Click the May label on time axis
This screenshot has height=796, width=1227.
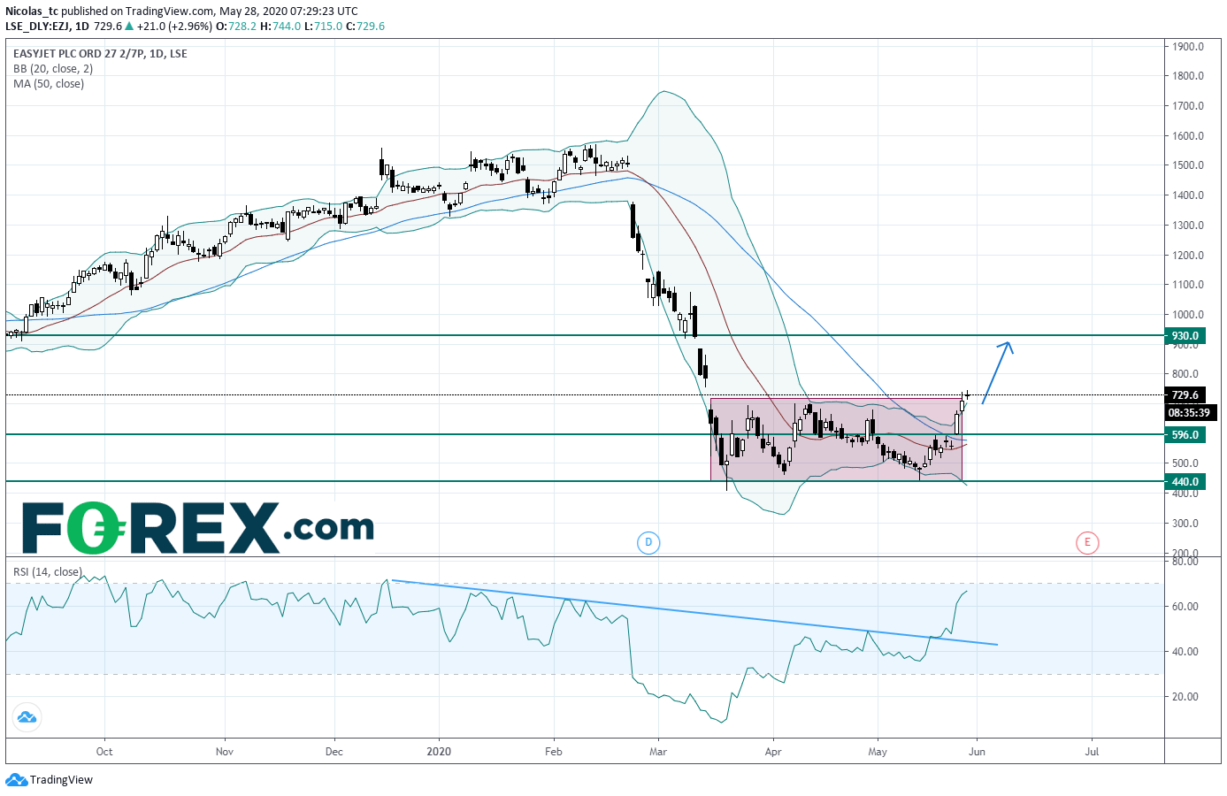(x=878, y=752)
